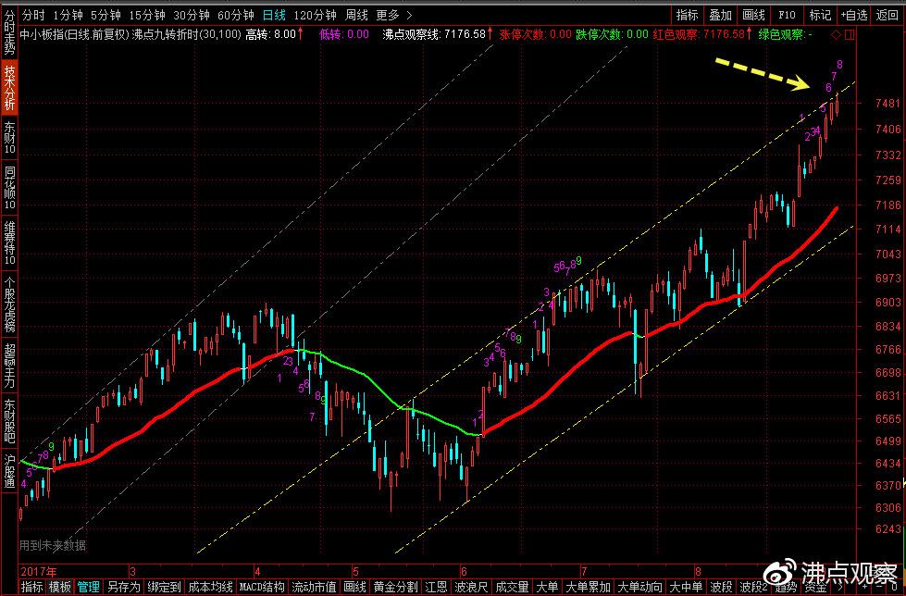
Task: Select the 120分钟 chart period
Action: pyautogui.click(x=315, y=15)
